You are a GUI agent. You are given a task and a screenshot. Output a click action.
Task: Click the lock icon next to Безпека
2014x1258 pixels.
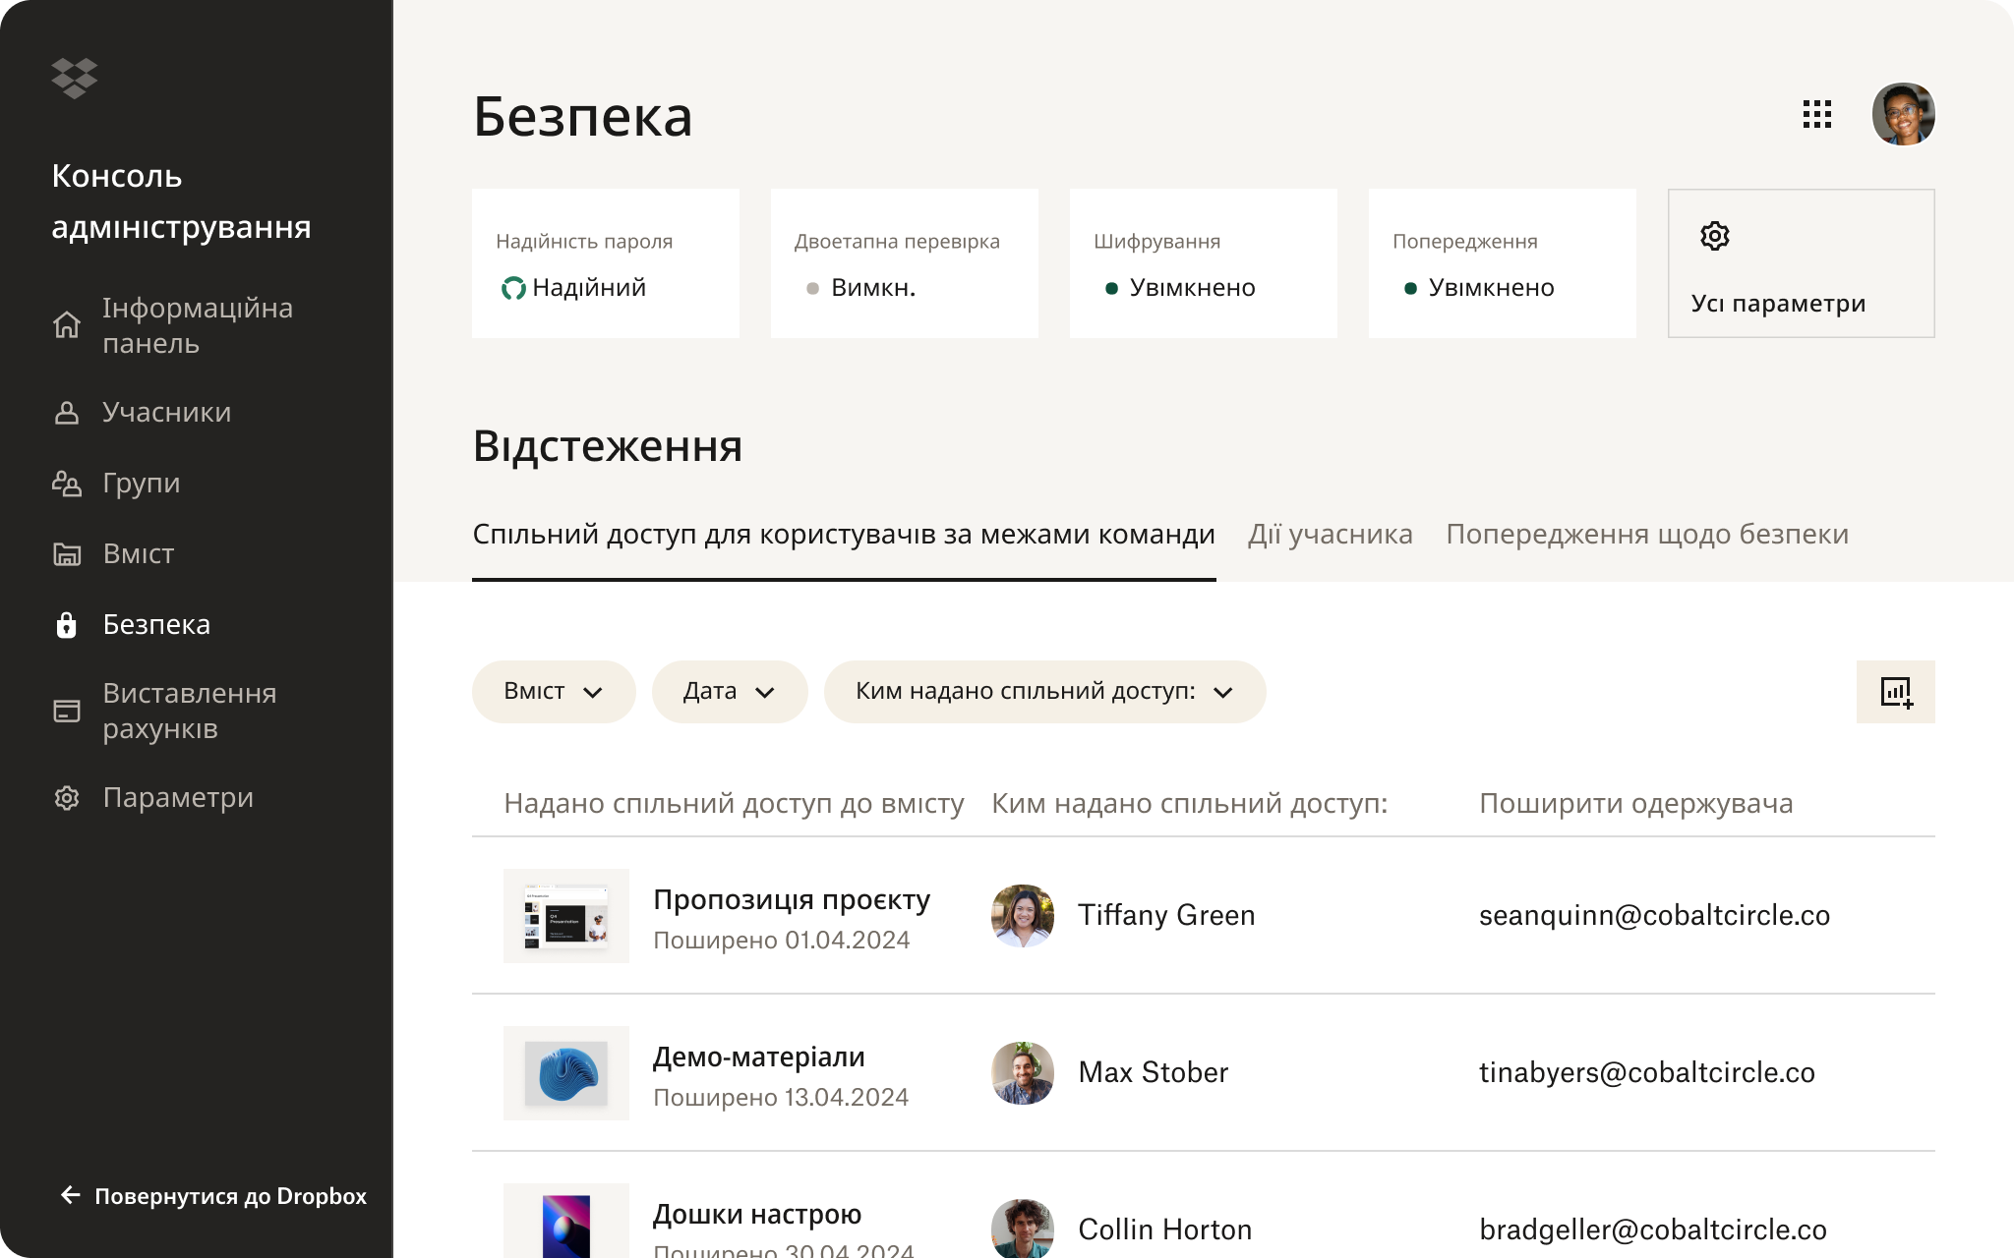(x=67, y=625)
